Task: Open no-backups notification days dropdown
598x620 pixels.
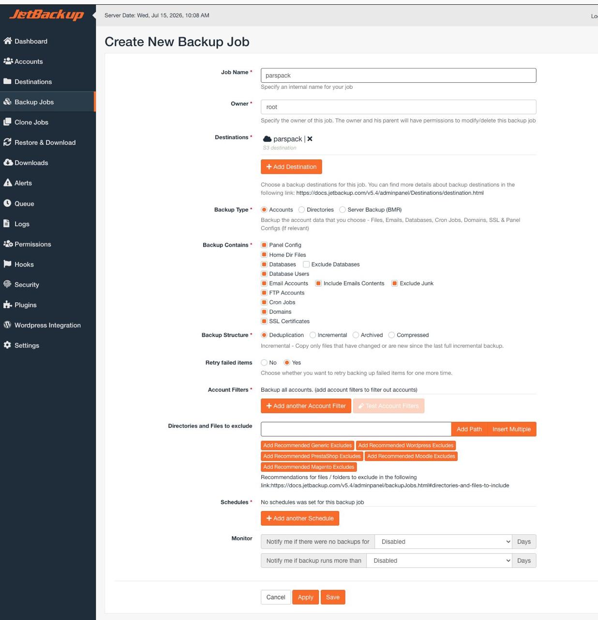Action: coord(443,542)
